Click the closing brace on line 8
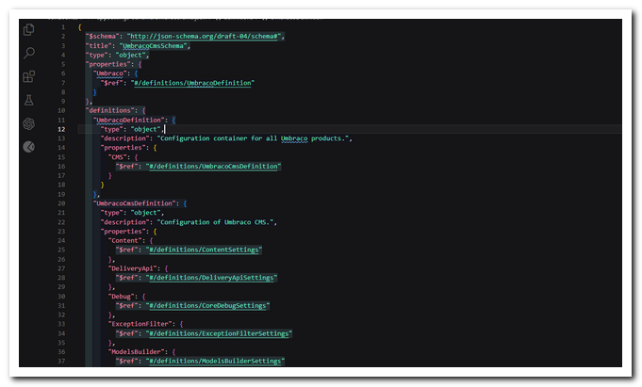The height and width of the screenshot is (387, 642). coord(95,92)
